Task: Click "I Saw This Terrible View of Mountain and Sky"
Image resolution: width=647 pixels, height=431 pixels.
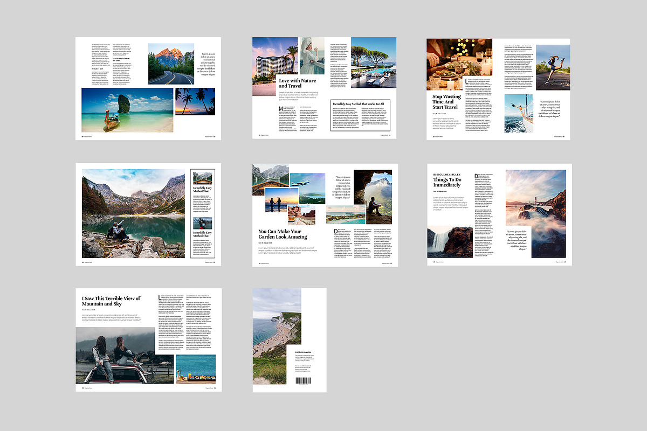Action: point(111,301)
